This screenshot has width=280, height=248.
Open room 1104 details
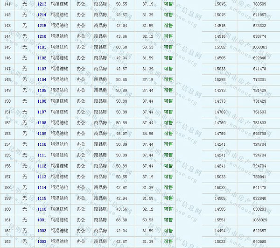pos(42,80)
